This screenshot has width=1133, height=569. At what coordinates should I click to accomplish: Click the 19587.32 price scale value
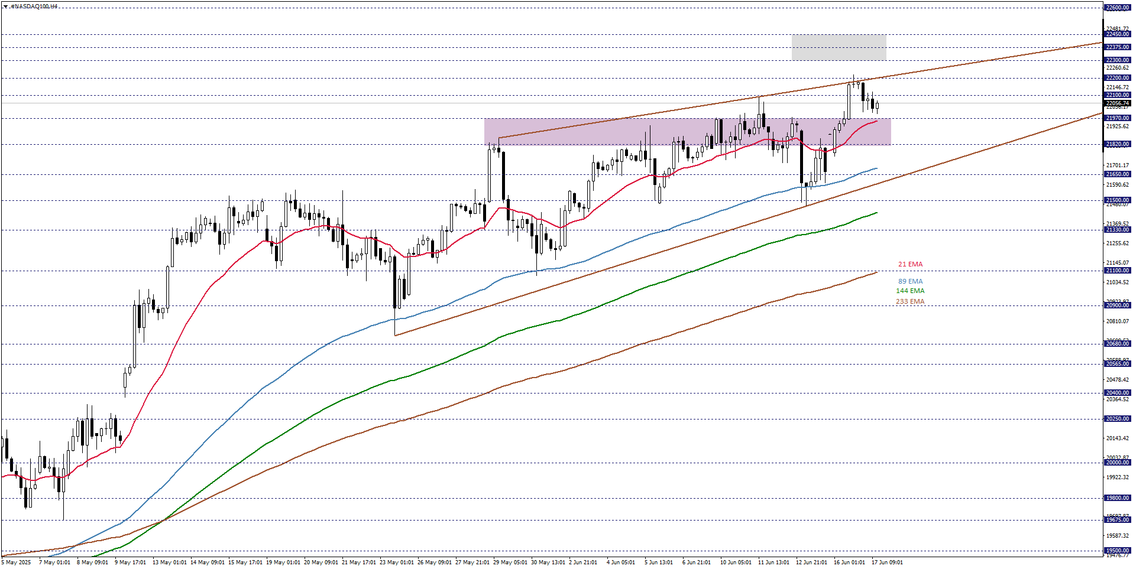point(1118,536)
